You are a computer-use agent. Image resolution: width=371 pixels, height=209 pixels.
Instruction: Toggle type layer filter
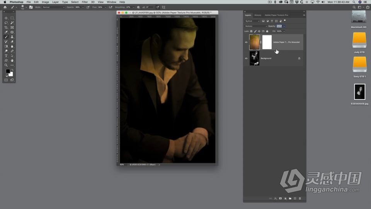click(x=272, y=21)
